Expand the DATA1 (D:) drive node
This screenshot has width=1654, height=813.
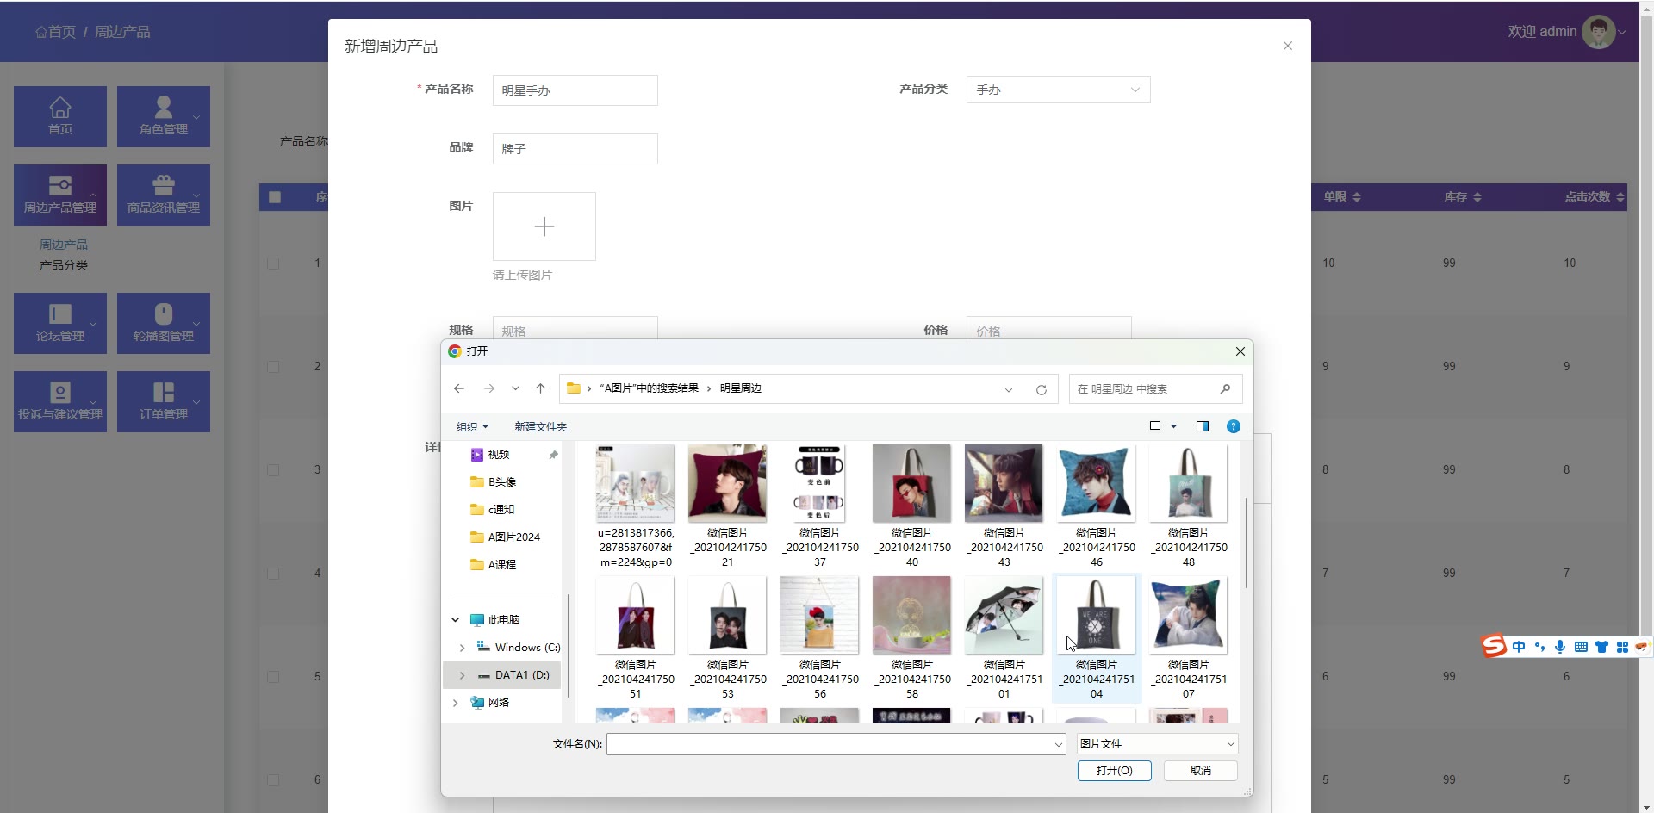tap(462, 675)
